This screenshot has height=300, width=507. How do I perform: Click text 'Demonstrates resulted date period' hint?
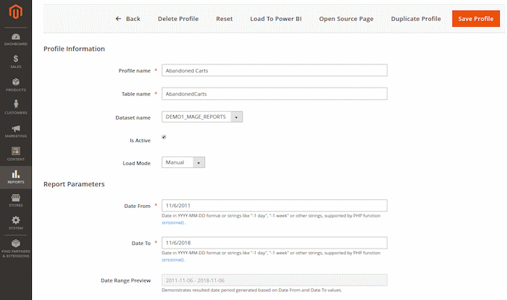click(251, 291)
